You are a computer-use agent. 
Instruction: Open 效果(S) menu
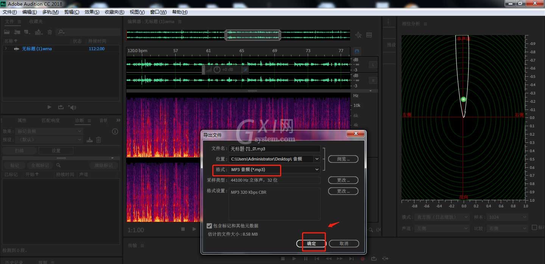point(92,12)
